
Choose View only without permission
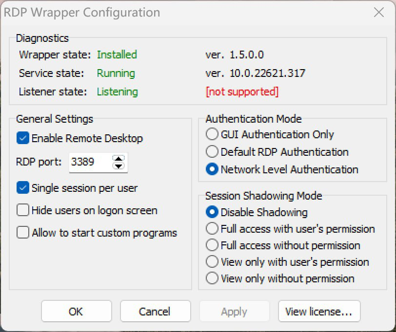coord(212,278)
